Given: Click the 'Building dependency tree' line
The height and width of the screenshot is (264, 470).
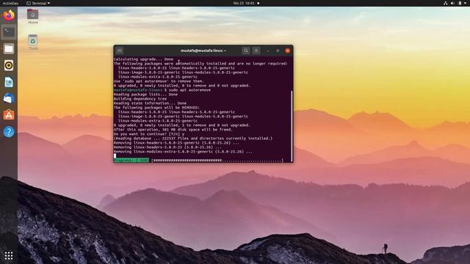Looking at the screenshot, I should 140,99.
